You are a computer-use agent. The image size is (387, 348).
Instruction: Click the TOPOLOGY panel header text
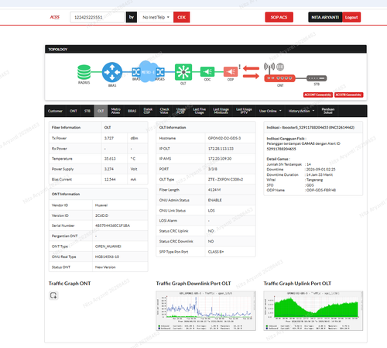[58, 50]
